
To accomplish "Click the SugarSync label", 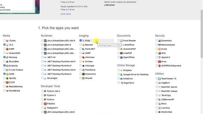I will coord(129,83).
